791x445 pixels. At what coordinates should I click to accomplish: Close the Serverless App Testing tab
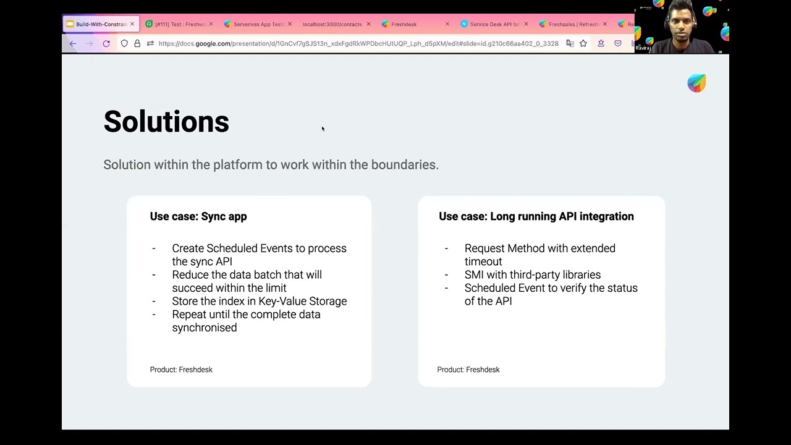click(290, 24)
